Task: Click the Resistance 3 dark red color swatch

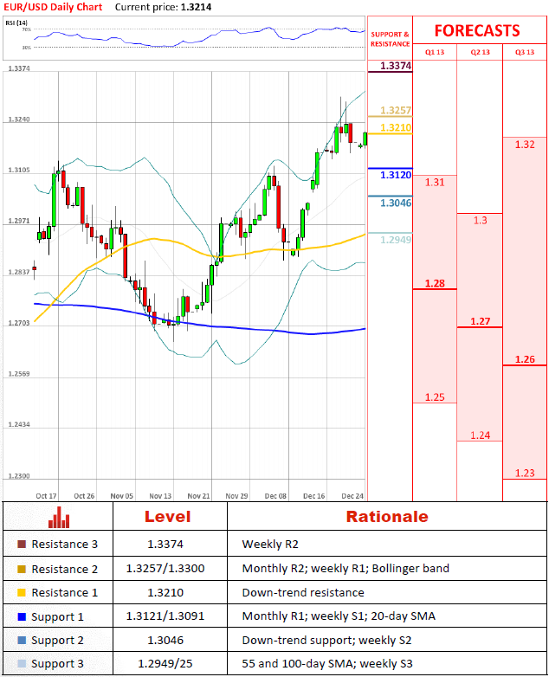Action: click(x=22, y=544)
